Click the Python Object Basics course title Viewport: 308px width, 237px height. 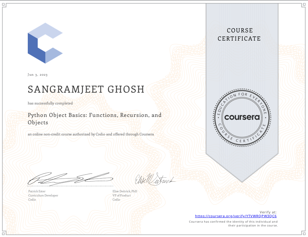point(94,118)
